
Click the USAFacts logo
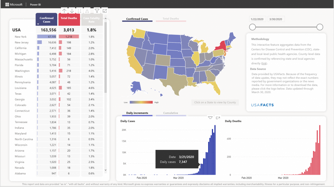[x=262, y=105]
